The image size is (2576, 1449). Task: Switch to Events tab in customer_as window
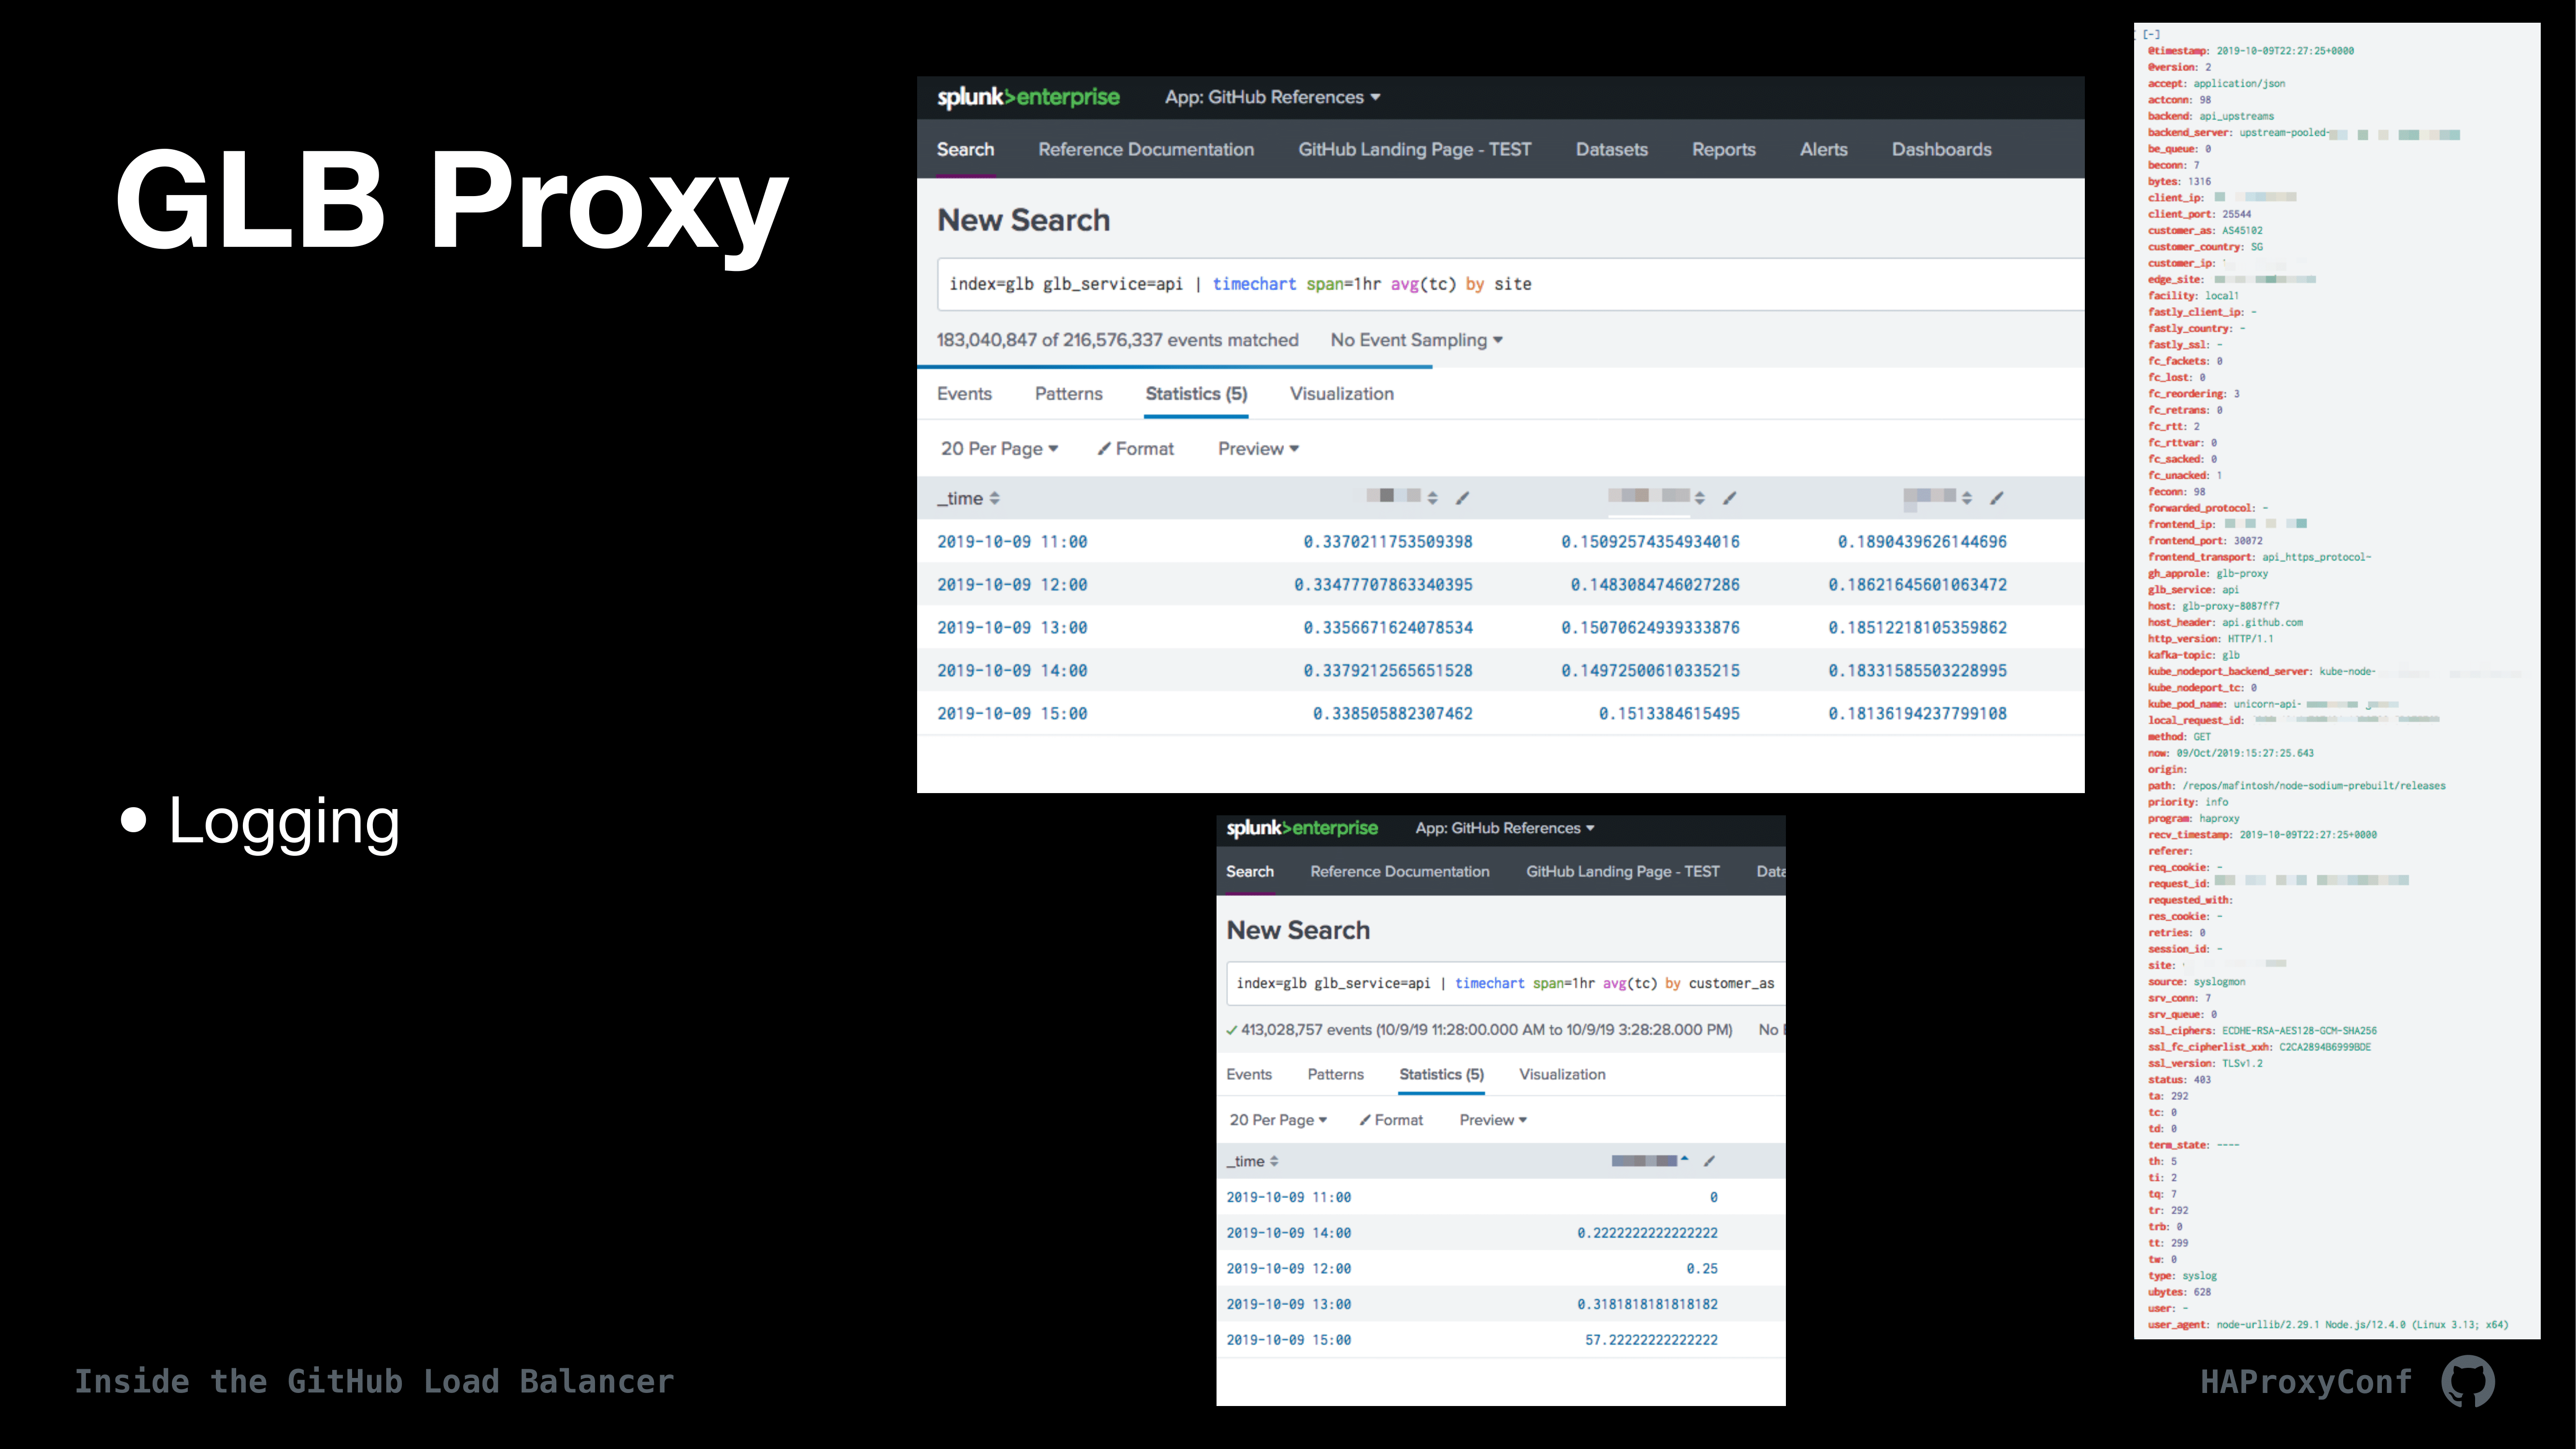1249,1074
